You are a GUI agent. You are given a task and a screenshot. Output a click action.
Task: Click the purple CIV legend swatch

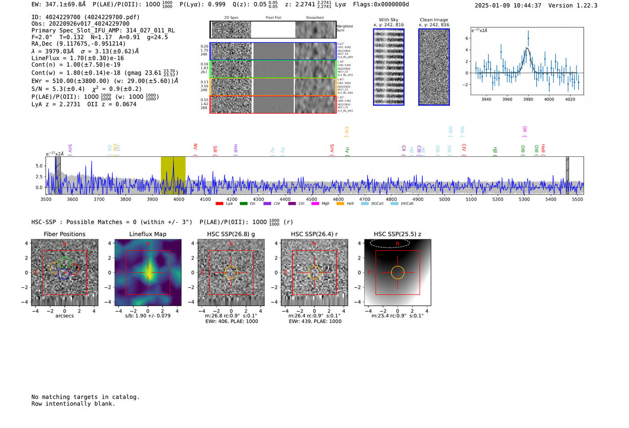(267, 203)
